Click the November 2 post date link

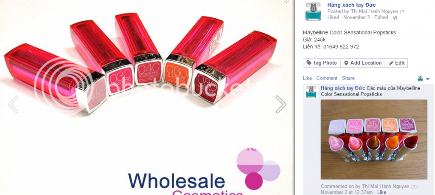coord(356,17)
